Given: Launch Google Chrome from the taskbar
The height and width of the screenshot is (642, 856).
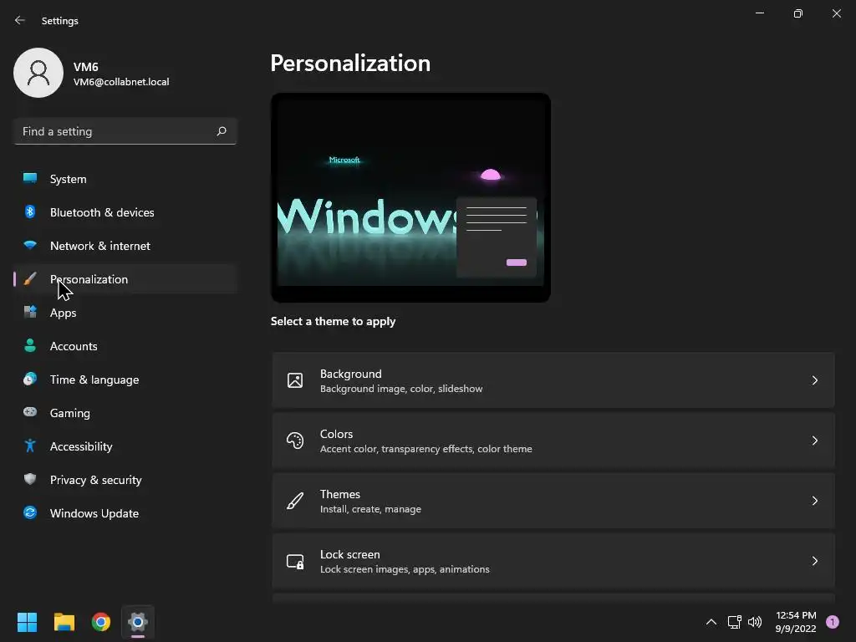Looking at the screenshot, I should tap(101, 622).
